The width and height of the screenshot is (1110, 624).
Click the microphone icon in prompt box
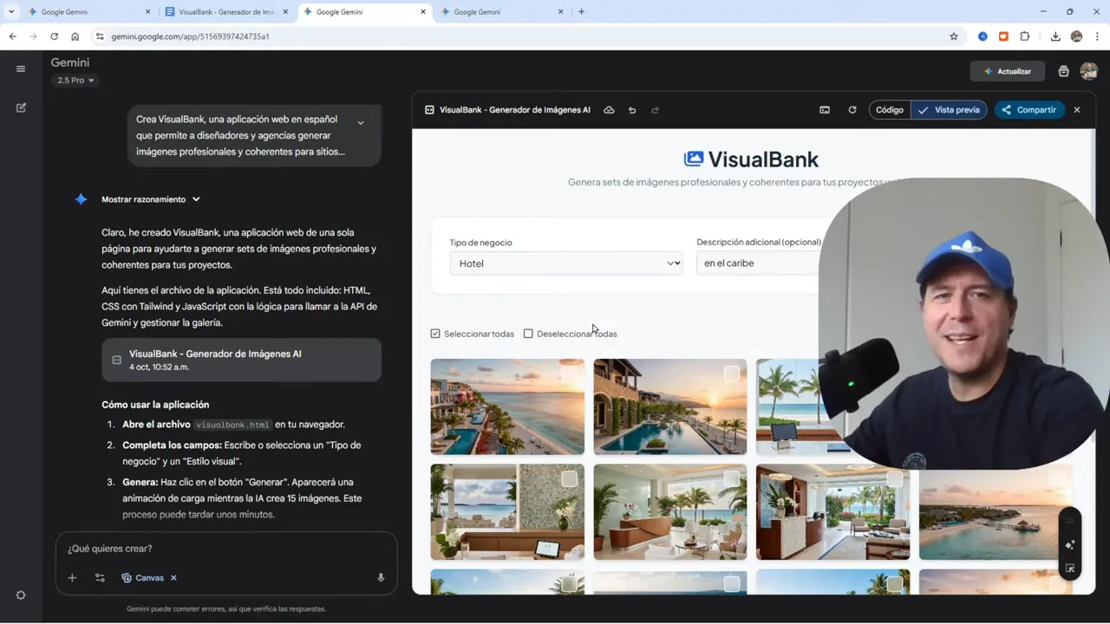pyautogui.click(x=381, y=577)
